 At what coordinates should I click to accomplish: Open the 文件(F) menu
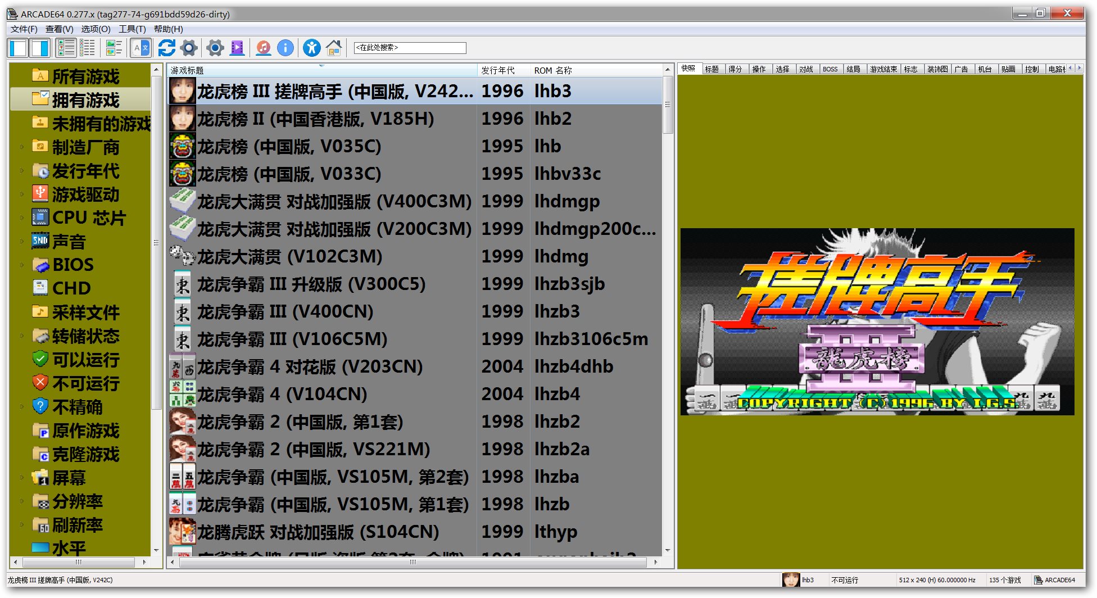point(24,29)
